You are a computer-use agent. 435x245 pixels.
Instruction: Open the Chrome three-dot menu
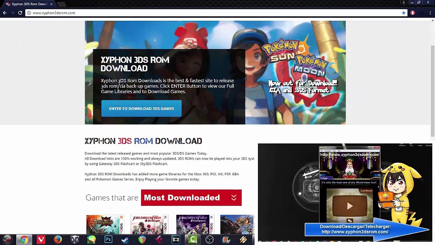coord(430,13)
